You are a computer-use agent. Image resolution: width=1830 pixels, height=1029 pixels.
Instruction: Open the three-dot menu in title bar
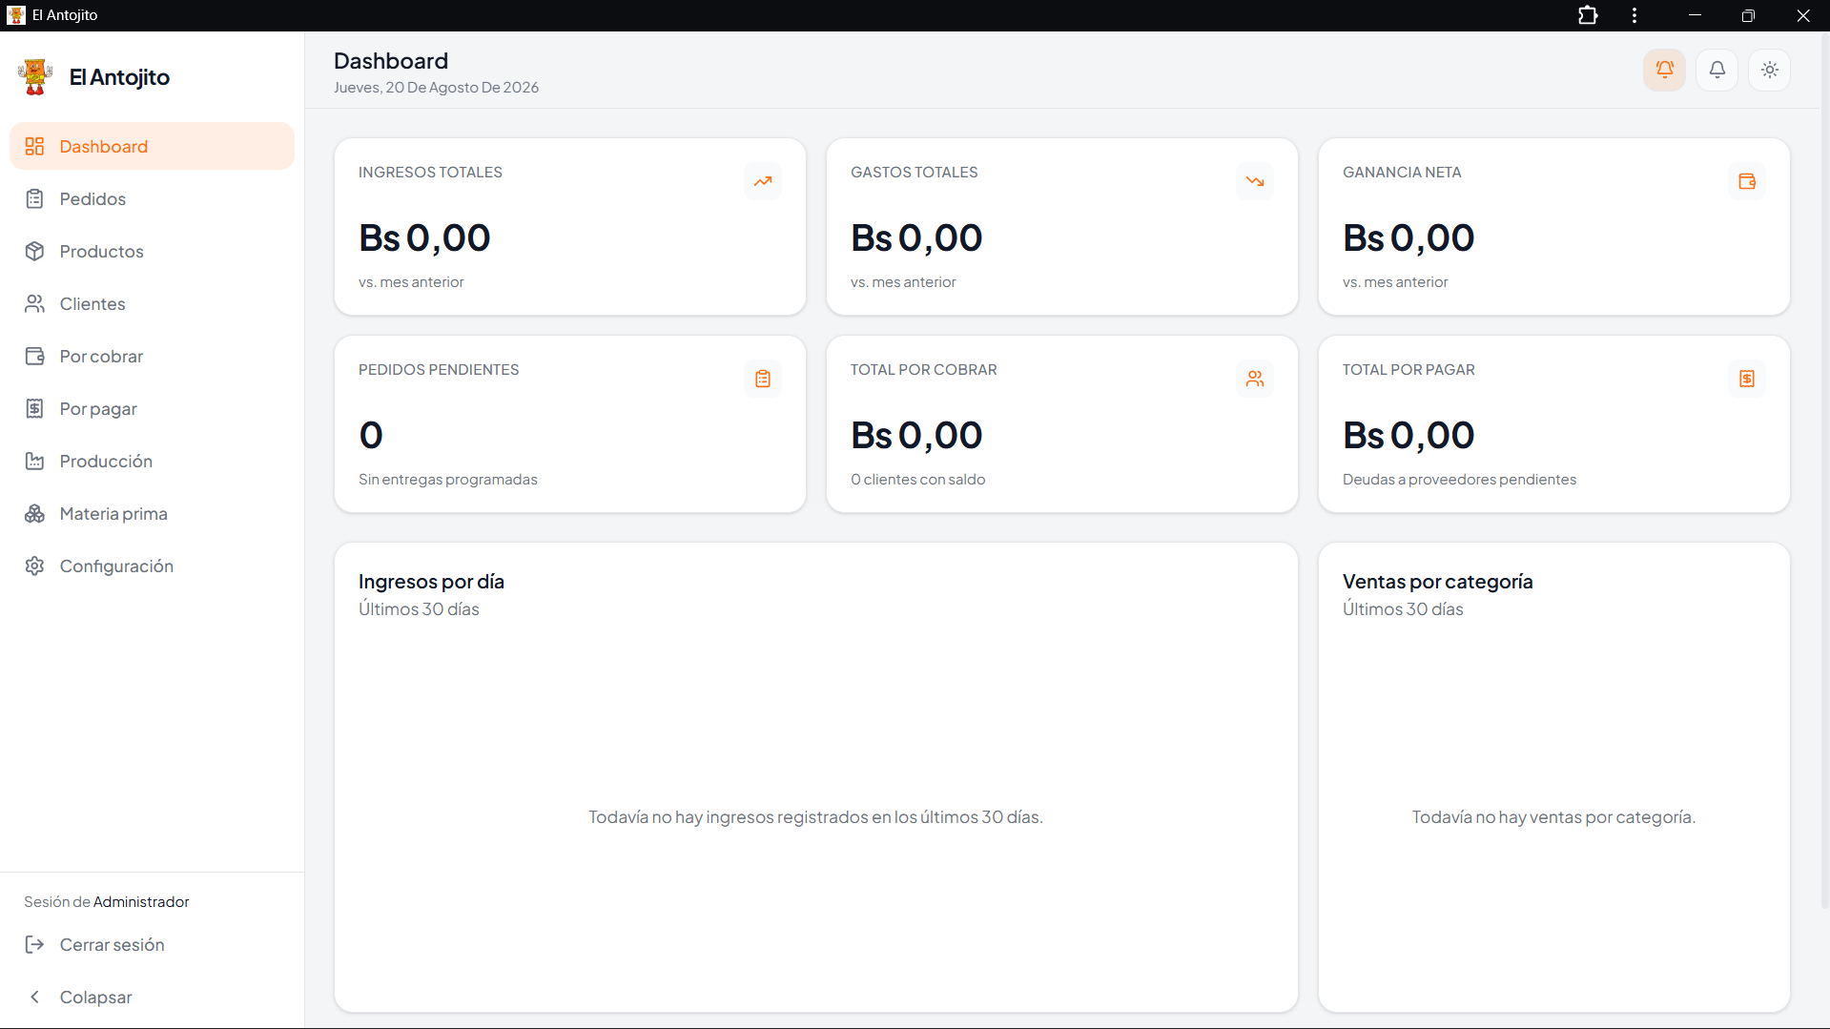(1635, 15)
